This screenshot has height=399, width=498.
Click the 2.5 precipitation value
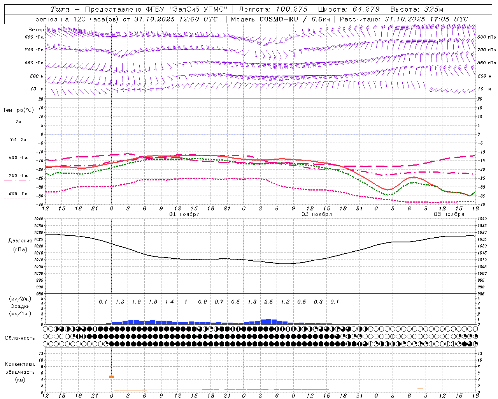268,302
